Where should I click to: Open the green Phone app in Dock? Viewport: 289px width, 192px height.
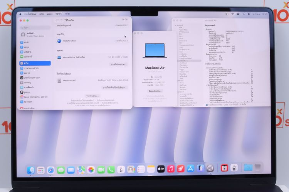[x=111, y=170]
